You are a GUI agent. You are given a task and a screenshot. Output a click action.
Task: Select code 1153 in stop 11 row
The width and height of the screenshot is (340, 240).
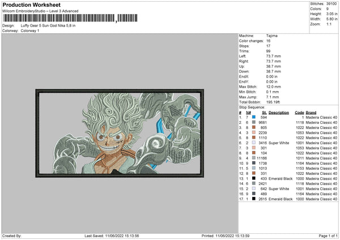tap(300, 168)
